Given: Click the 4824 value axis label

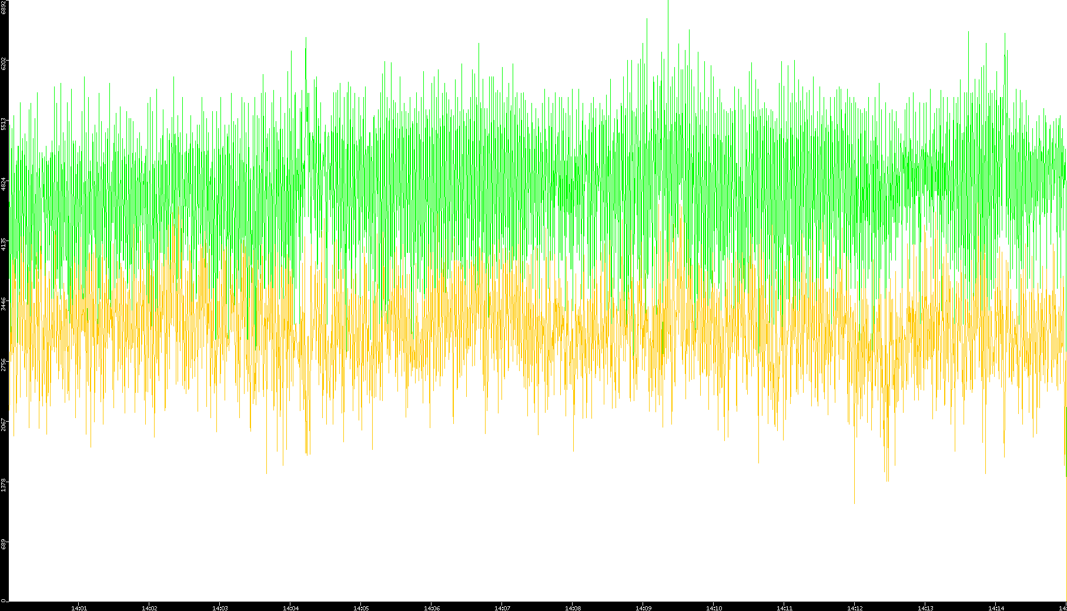Looking at the screenshot, I should [x=4, y=183].
